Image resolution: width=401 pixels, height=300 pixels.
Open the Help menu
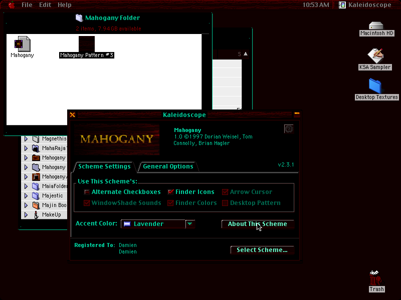pos(65,5)
